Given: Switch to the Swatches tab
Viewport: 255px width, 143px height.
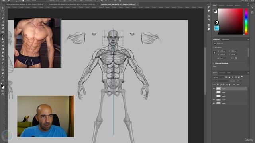Looking at the screenshot, I should click(x=222, y=6).
